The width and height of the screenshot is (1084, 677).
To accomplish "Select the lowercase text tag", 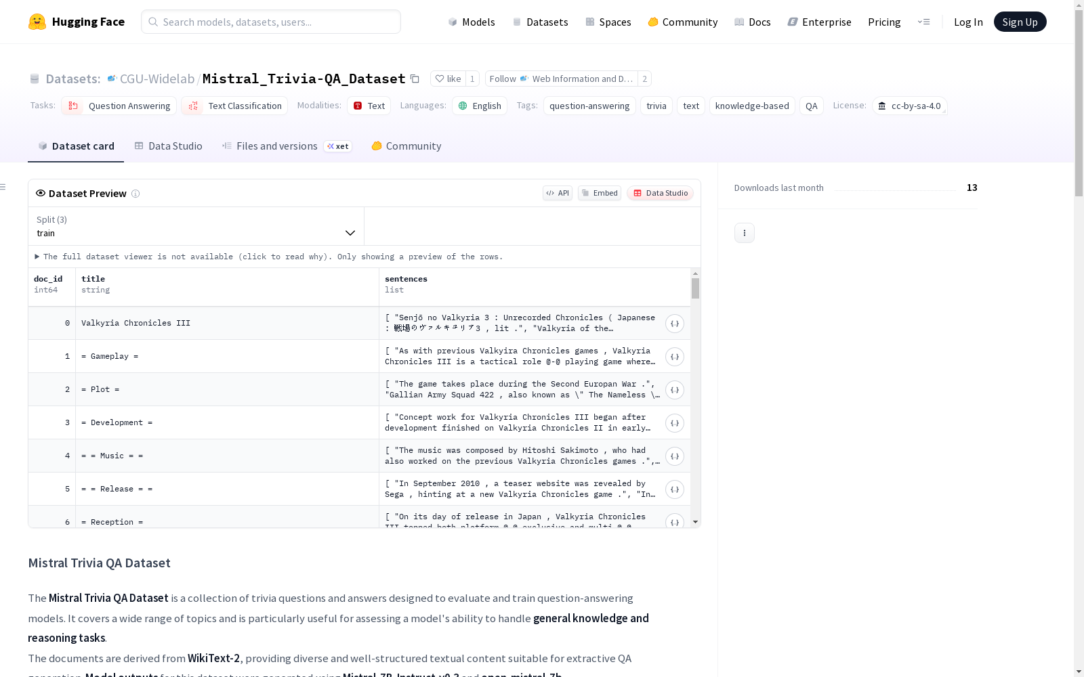I will click(x=691, y=106).
